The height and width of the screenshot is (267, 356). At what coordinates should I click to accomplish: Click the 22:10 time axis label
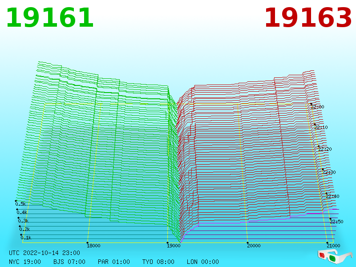[321, 127]
